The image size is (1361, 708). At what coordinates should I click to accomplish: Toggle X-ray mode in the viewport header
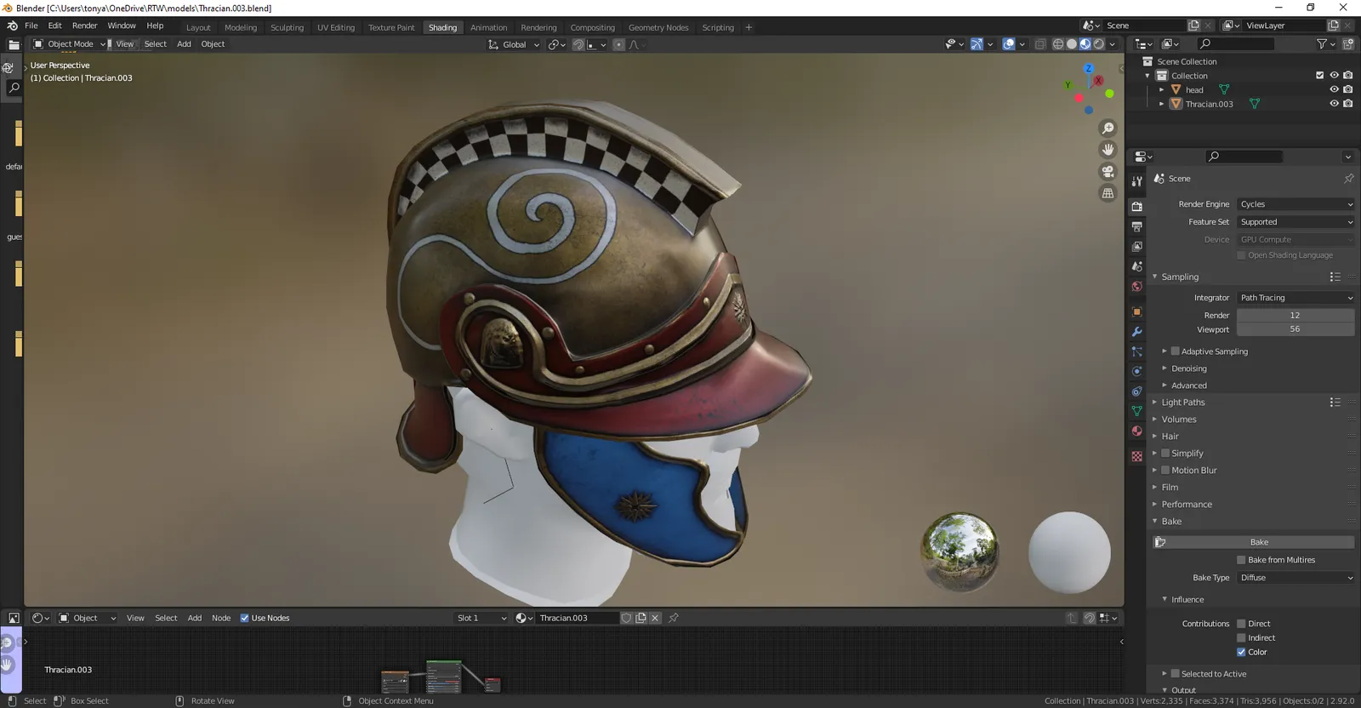tap(1039, 44)
